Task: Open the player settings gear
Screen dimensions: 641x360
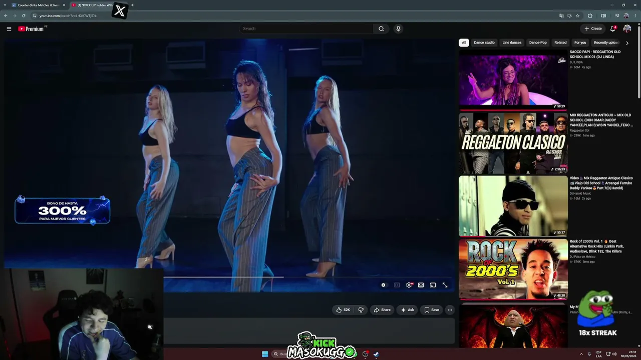Action: (409, 285)
